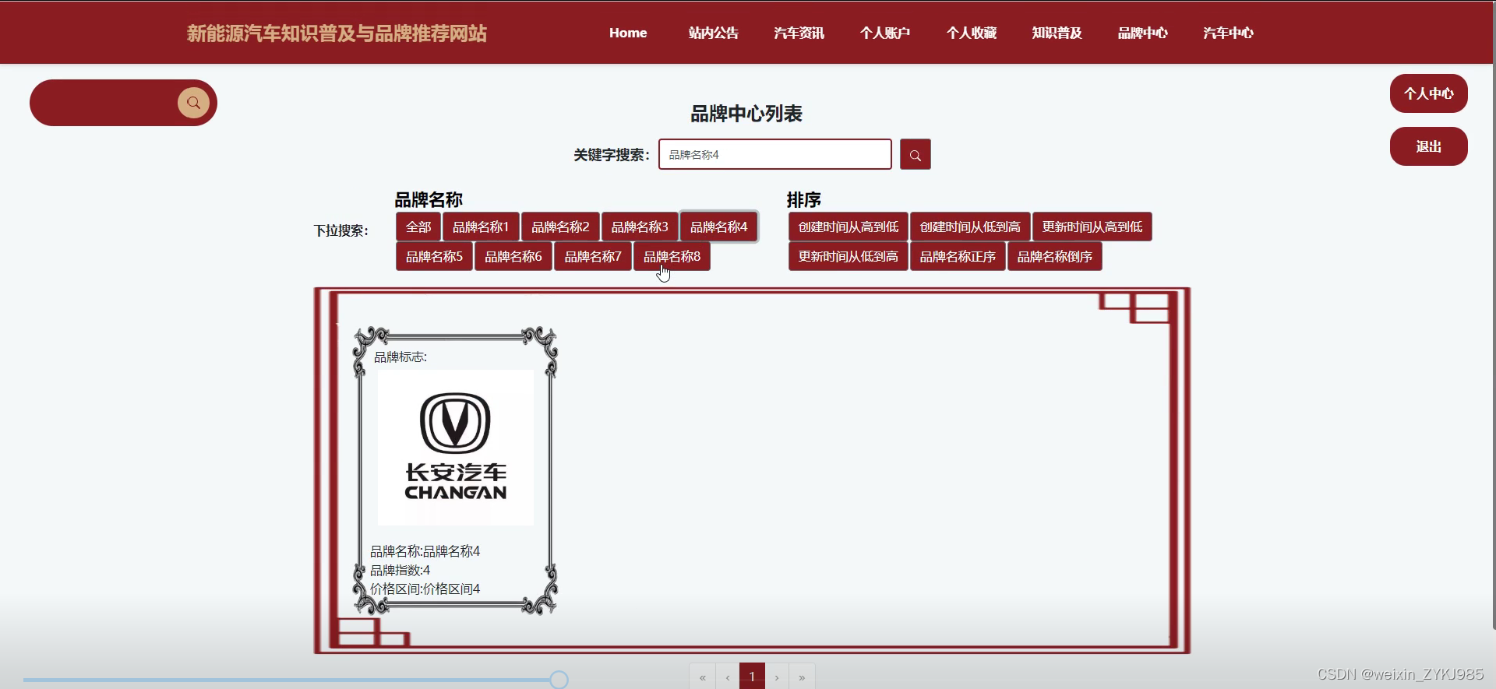Screen dimensions: 1496x689
Task: Open 汽车资讯 in the navigation bar
Action: (799, 33)
